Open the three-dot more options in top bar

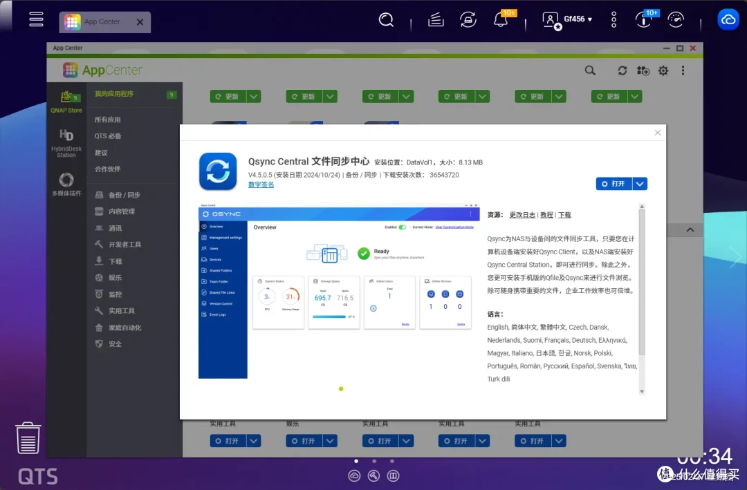tap(614, 20)
